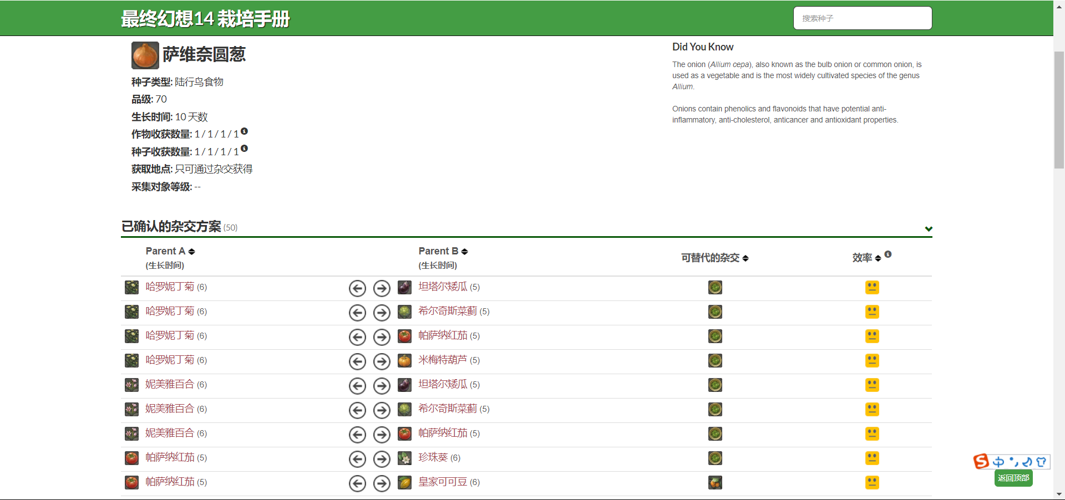The height and width of the screenshot is (500, 1065).
Task: Click the 返回顶部 button
Action: click(1014, 478)
